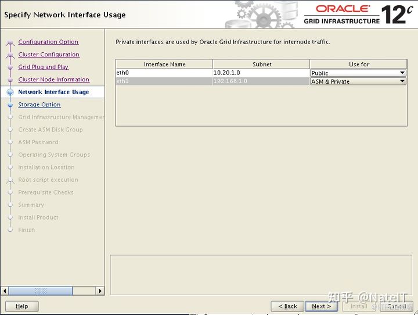Viewport: 418px width, 315px height.
Task: Open the Grid Plug and Play step
Action: click(x=44, y=67)
